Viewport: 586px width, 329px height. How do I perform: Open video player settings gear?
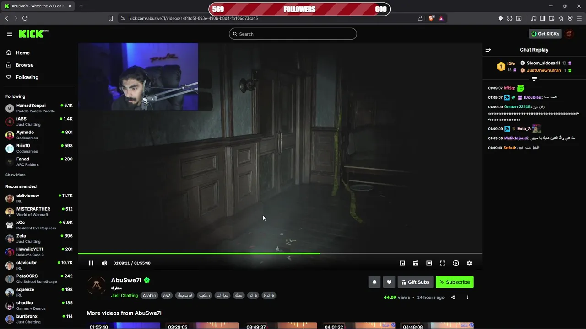(x=469, y=263)
